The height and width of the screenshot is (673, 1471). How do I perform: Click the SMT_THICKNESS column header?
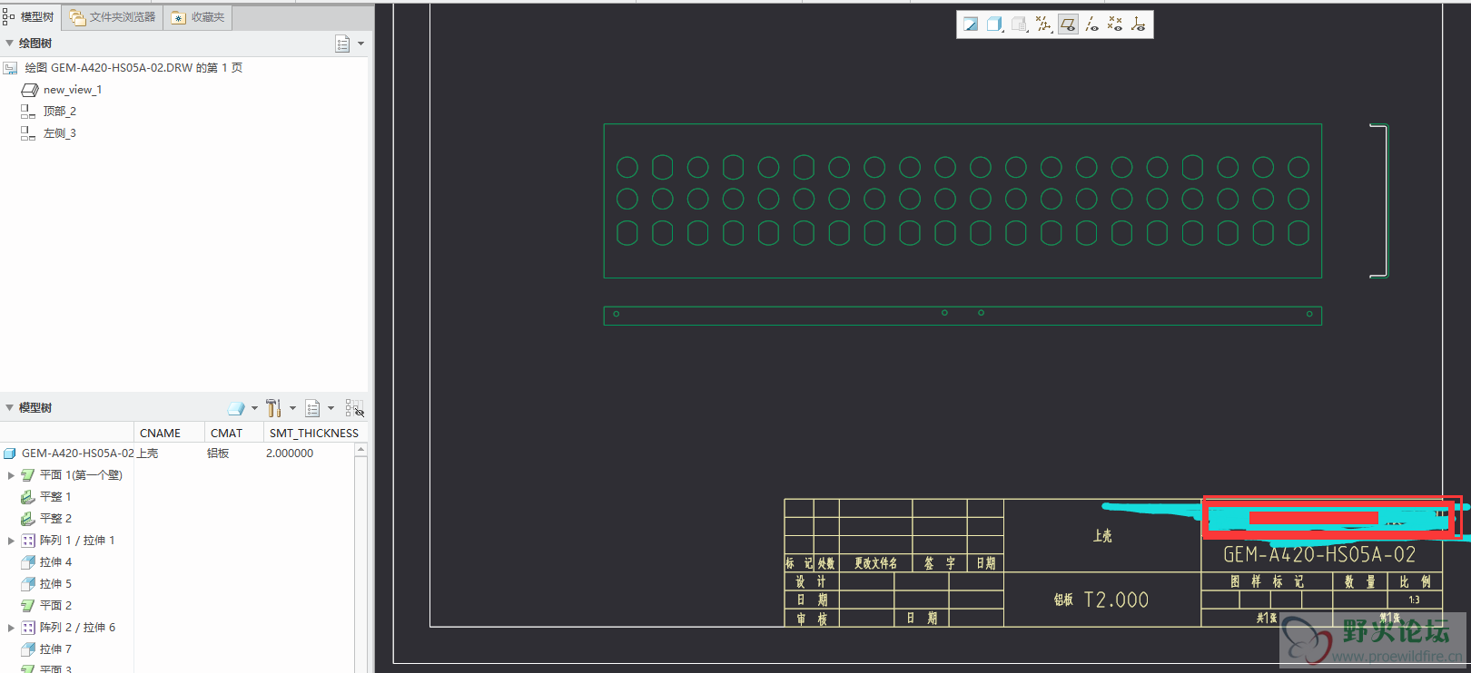point(314,433)
